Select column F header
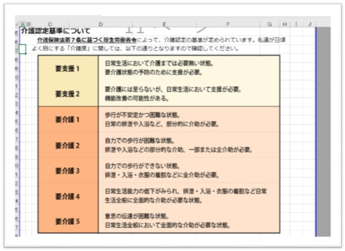Image resolution: width=345 pixels, height=251 pixels. [x=228, y=24]
